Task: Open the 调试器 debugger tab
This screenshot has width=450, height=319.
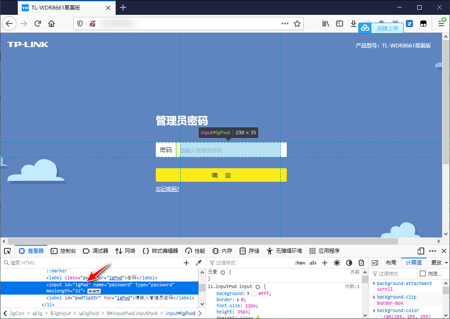Action: [96, 251]
